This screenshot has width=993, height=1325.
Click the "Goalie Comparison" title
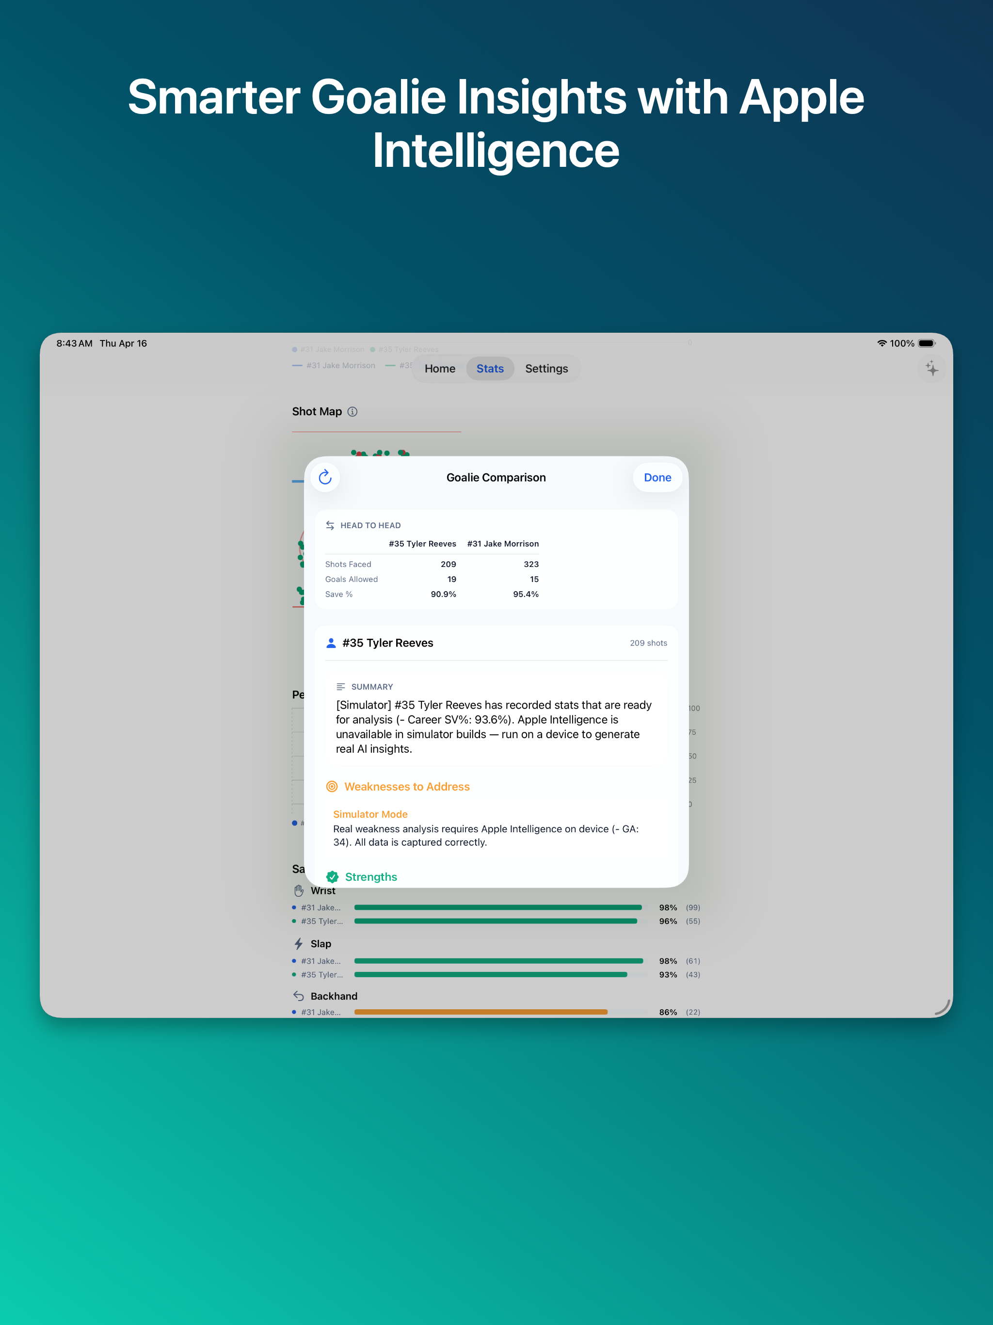click(x=496, y=477)
